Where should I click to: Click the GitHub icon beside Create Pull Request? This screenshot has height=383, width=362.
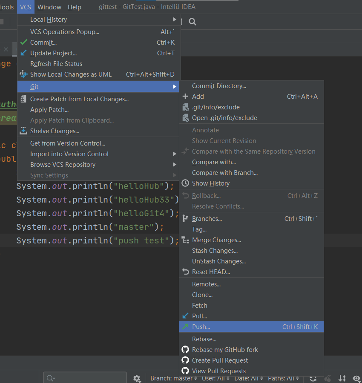click(x=185, y=360)
